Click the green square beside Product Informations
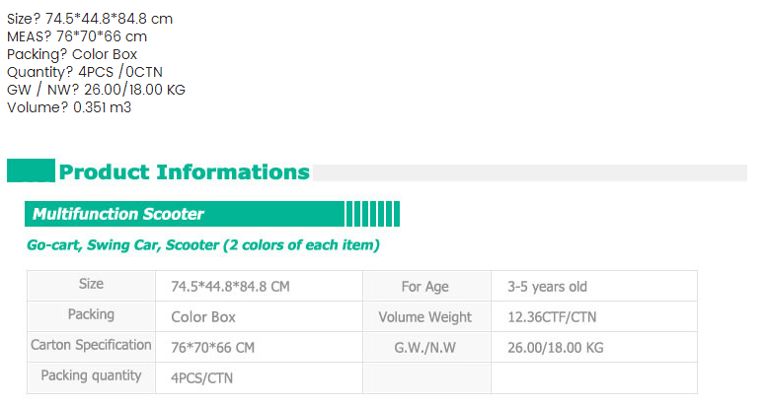The width and height of the screenshot is (766, 405). 31,170
